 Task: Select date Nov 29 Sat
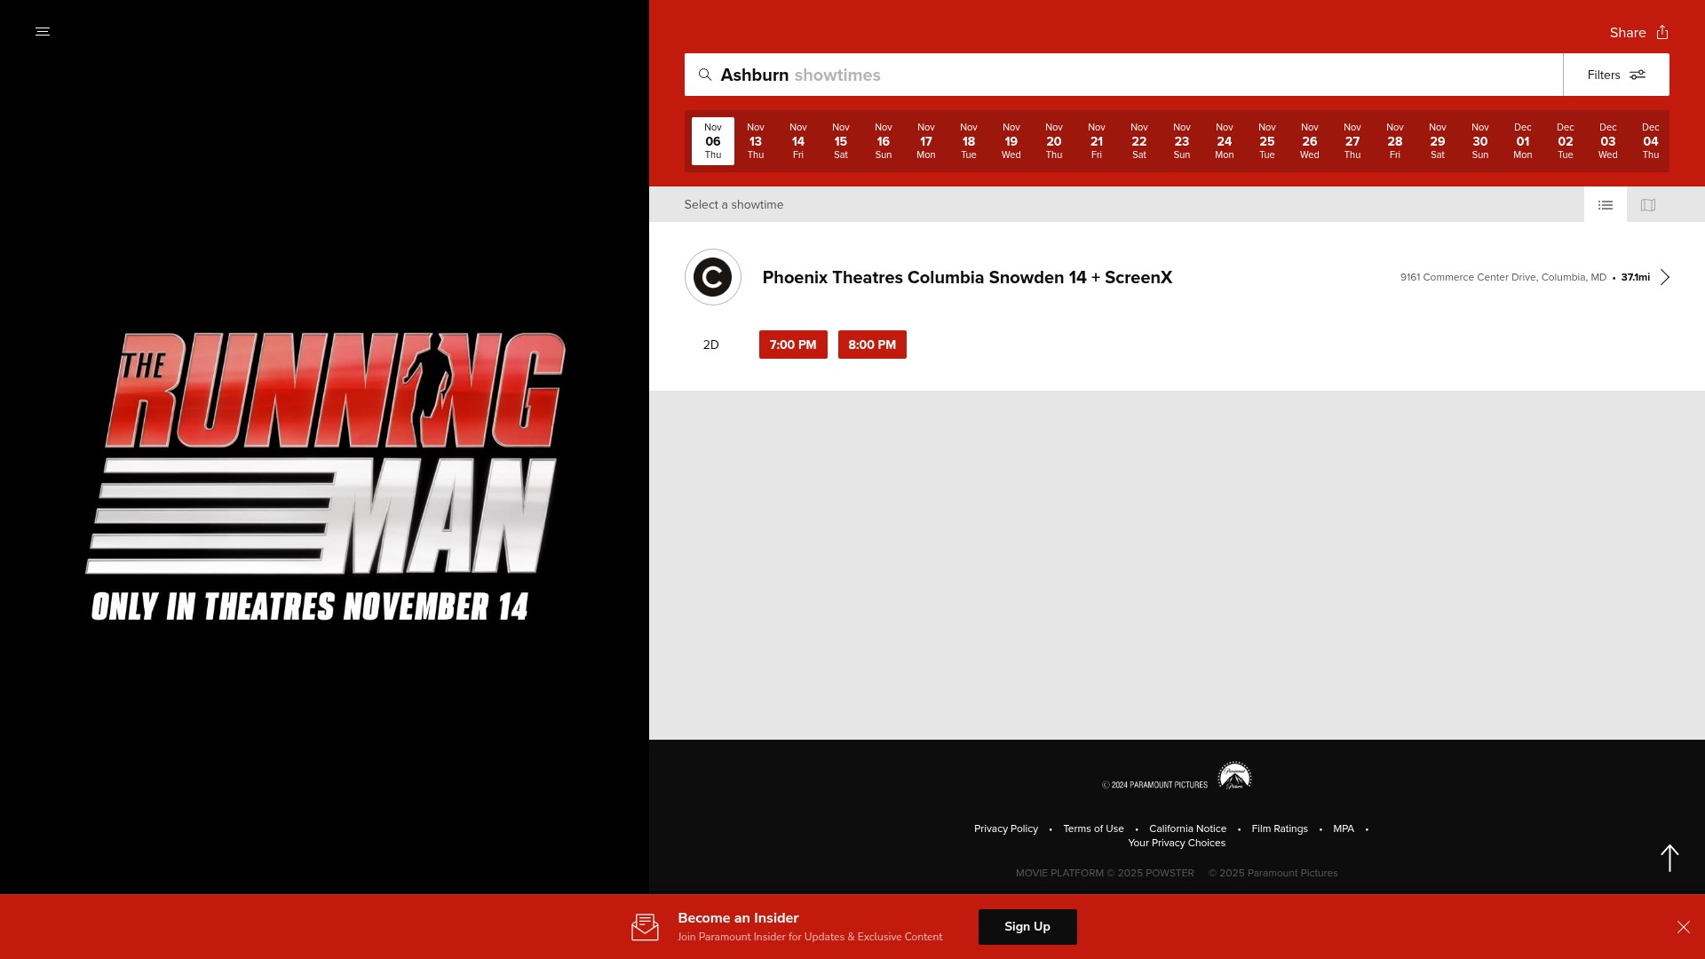(x=1438, y=141)
